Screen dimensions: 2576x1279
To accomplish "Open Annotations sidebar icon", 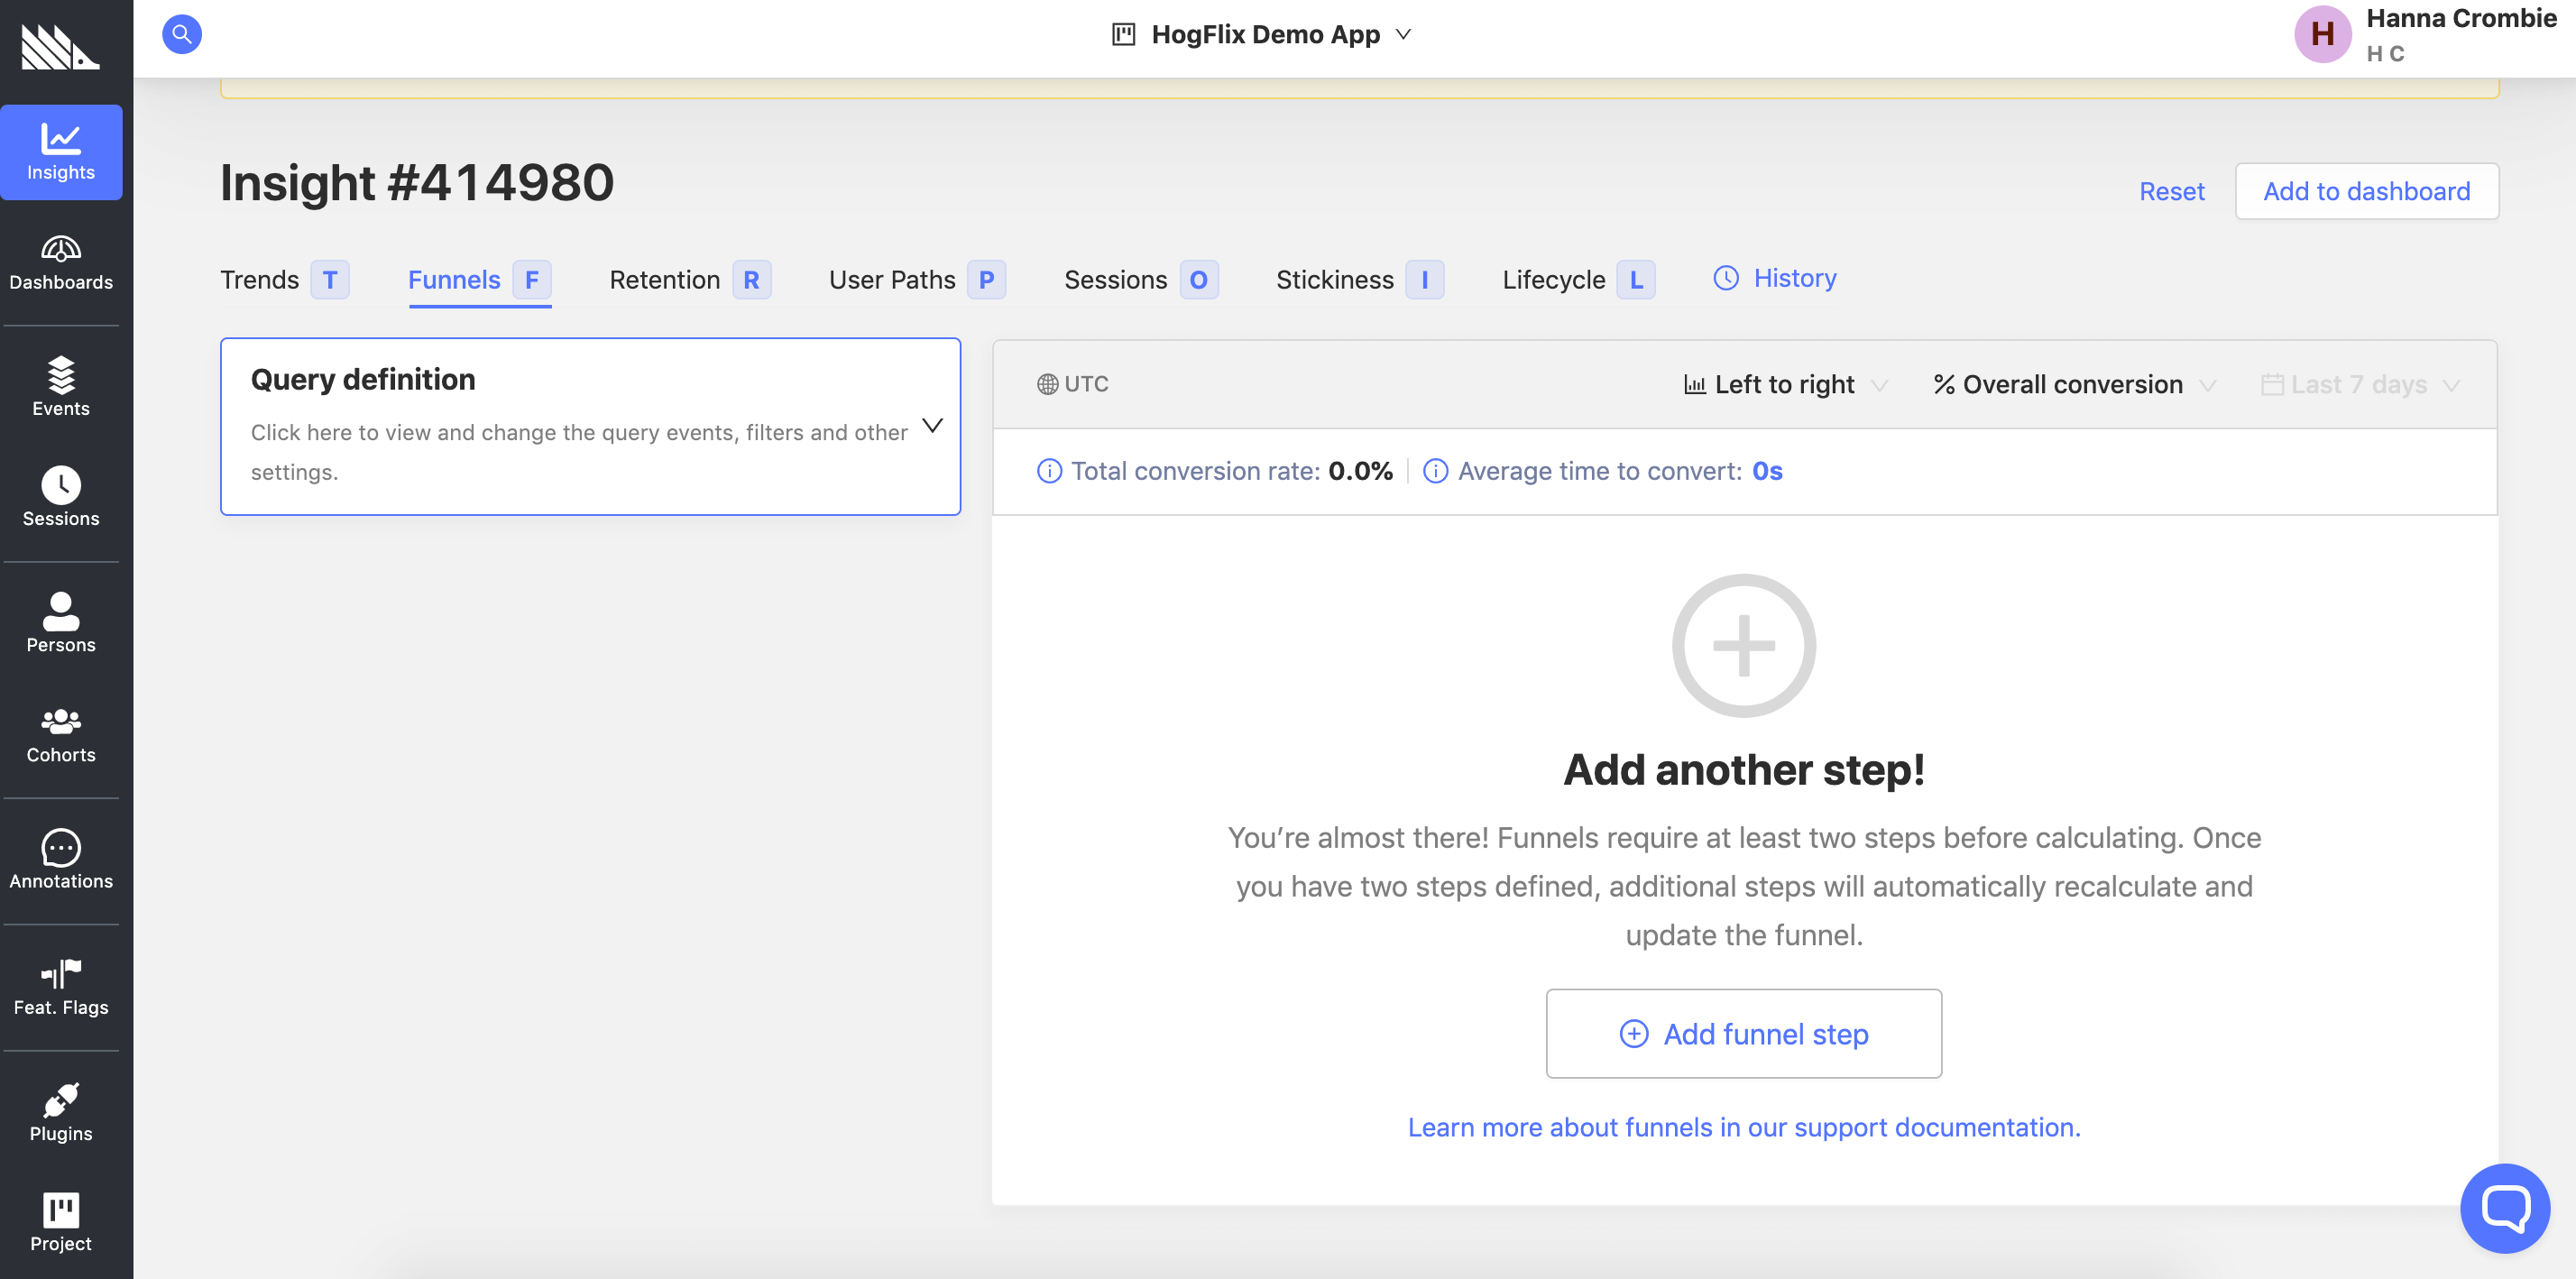I will click(61, 859).
